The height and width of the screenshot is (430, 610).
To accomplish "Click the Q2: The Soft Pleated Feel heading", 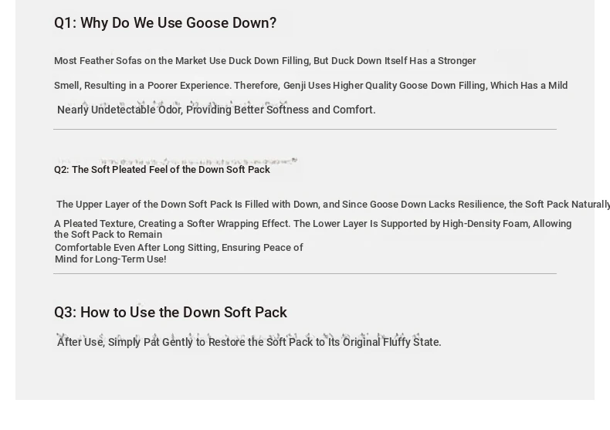I will pos(162,170).
